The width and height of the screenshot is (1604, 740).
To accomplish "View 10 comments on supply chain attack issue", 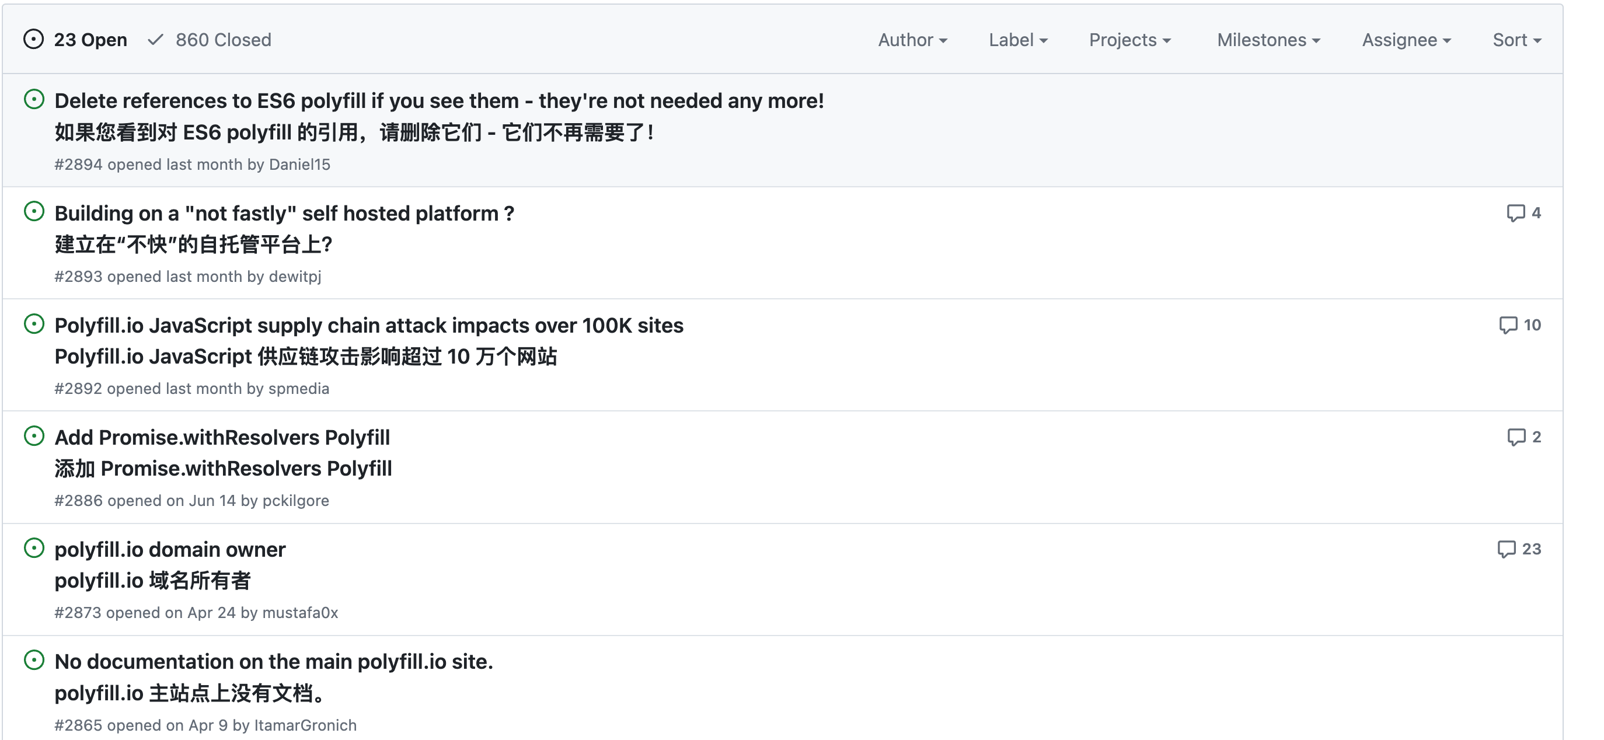I will tap(1520, 325).
